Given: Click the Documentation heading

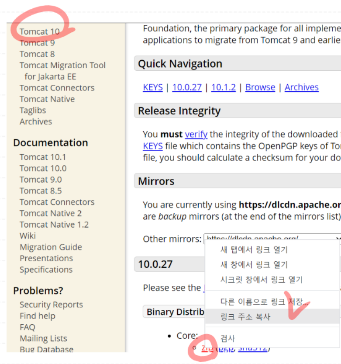Looking at the screenshot, I should (x=51, y=143).
